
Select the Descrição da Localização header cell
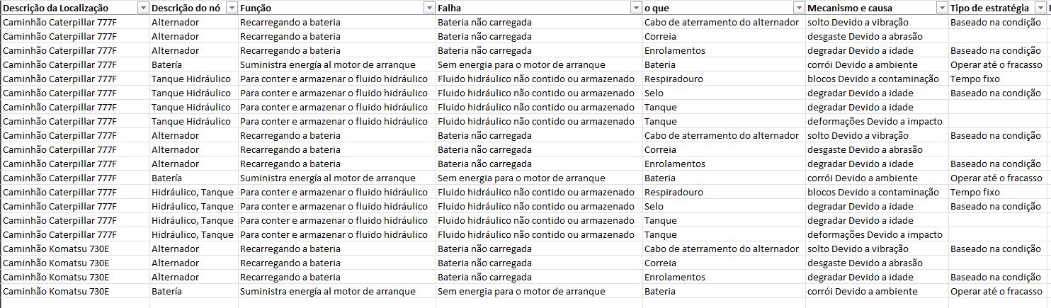click(x=75, y=8)
